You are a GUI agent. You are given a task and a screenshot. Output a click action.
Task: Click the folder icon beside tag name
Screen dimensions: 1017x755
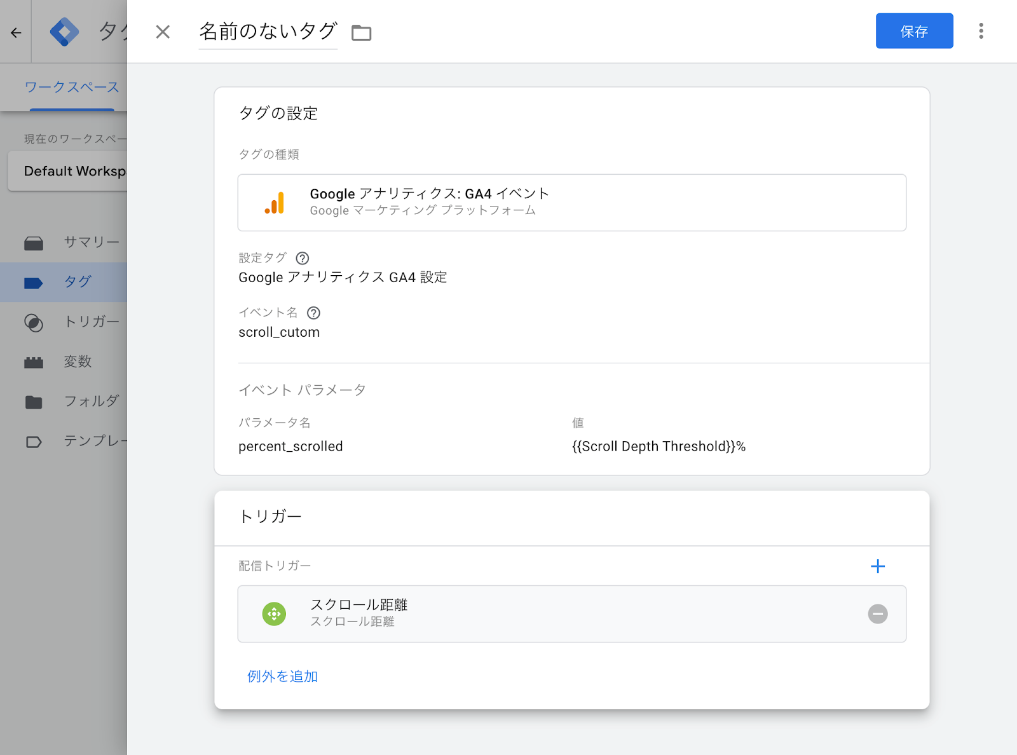[361, 32]
